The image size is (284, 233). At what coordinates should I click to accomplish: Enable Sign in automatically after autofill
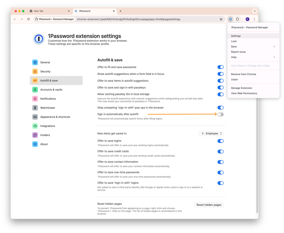coord(220,114)
